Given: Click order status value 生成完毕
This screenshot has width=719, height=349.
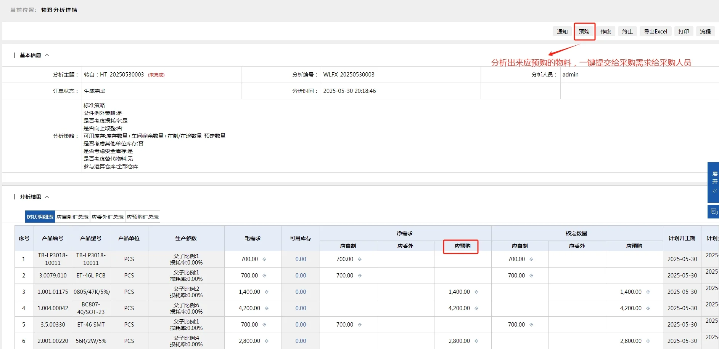Looking at the screenshot, I should [95, 91].
